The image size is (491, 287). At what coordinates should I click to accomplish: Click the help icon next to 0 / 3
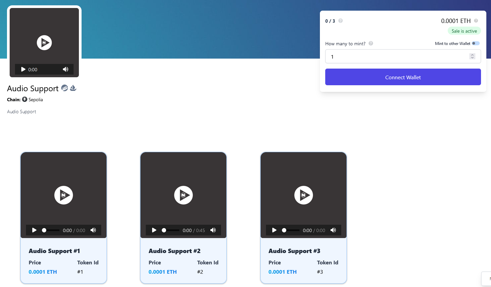pos(341,21)
